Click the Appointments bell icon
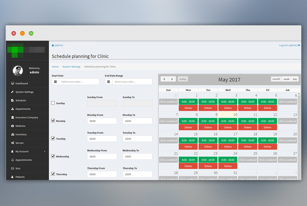307x206 pixels. click(13, 160)
